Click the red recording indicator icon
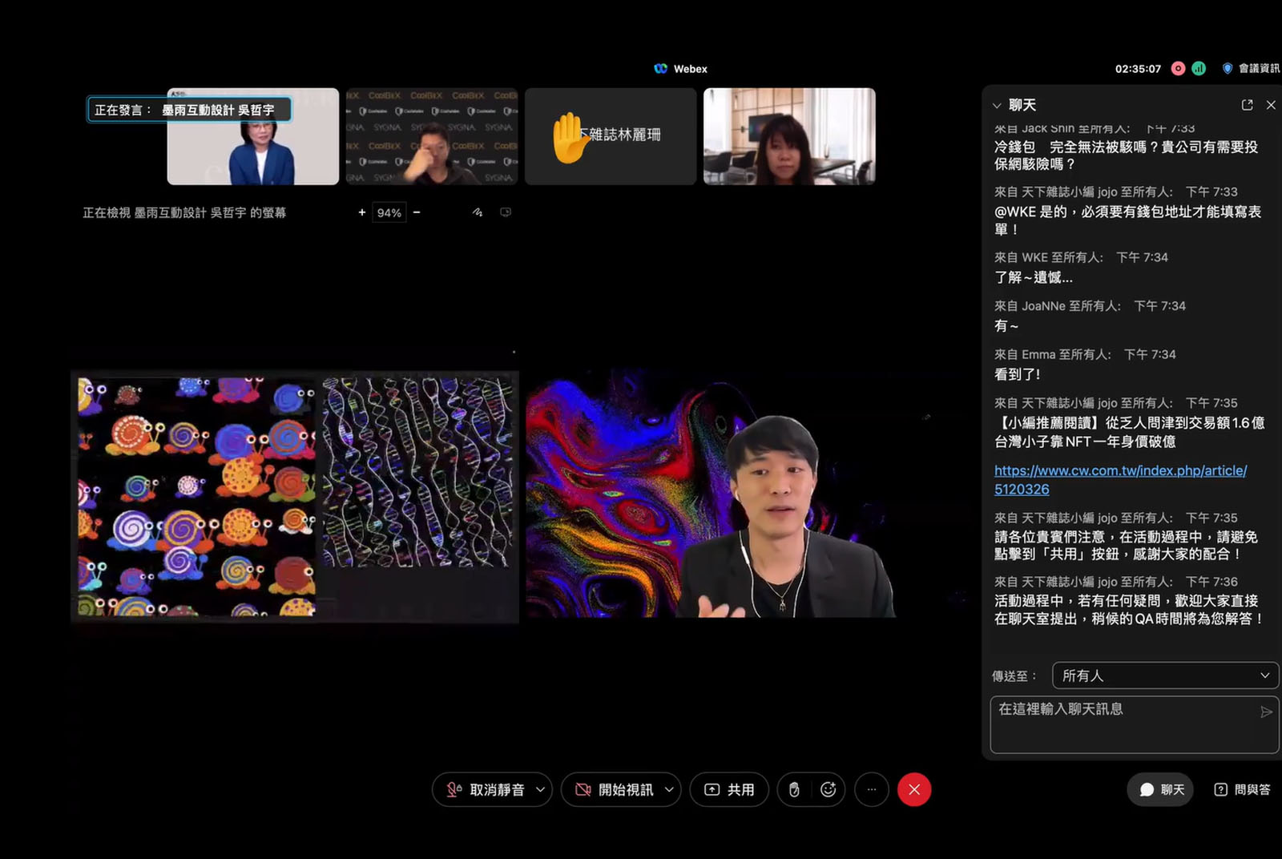Viewport: 1282px width, 859px height. [1178, 69]
